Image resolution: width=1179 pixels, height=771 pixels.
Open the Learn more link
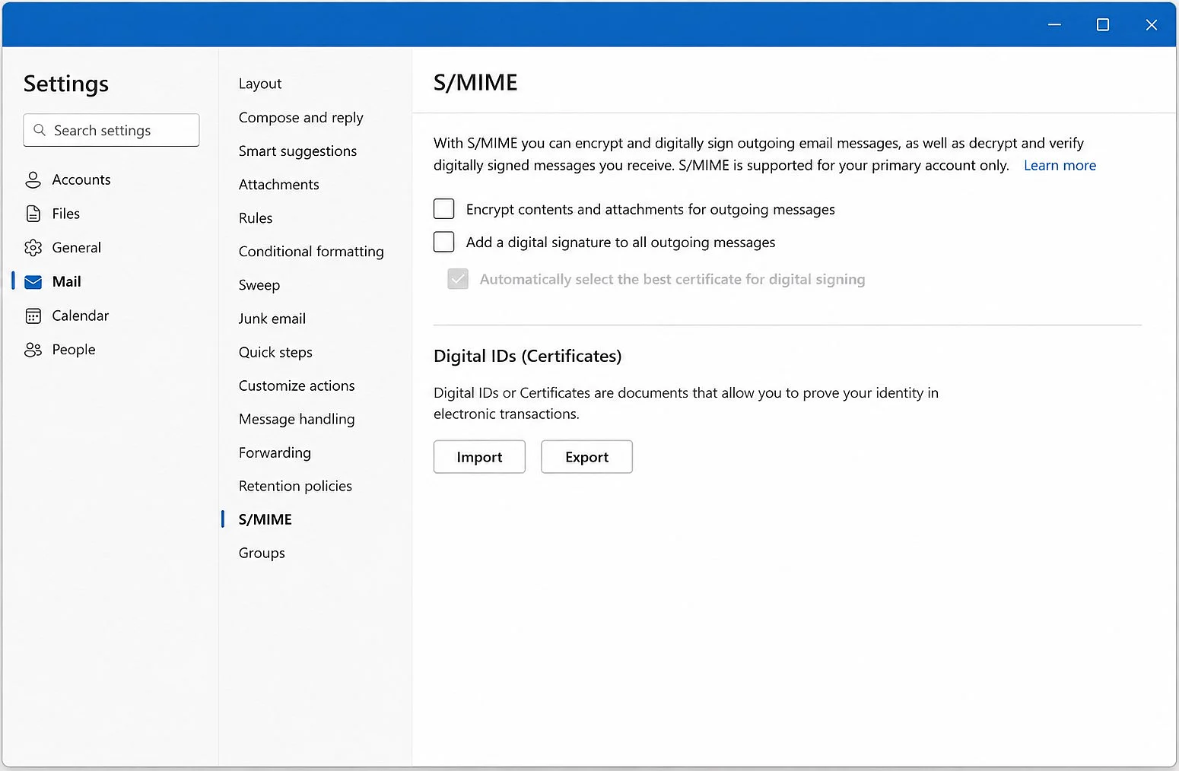tap(1060, 165)
